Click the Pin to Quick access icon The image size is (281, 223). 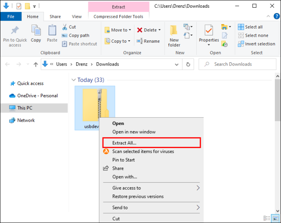15,30
